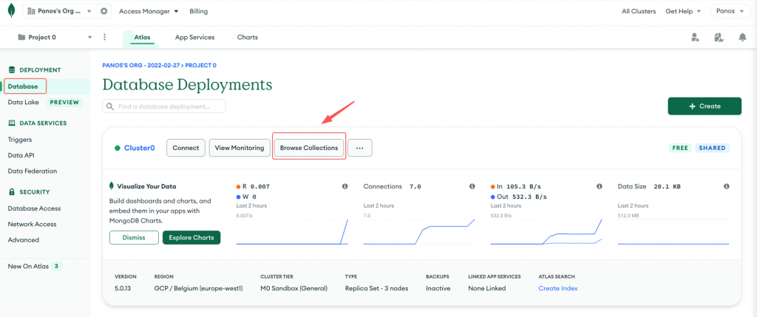Open Database Access in the sidebar
This screenshot has height=317, width=757.
coord(34,208)
